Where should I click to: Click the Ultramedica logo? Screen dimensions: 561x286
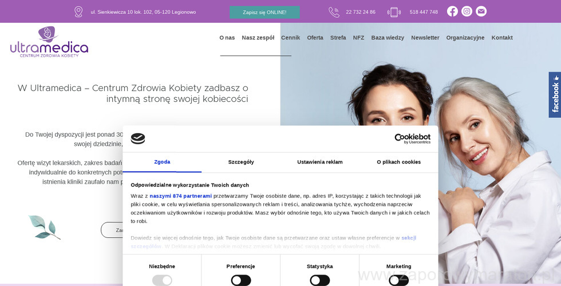pos(49,42)
